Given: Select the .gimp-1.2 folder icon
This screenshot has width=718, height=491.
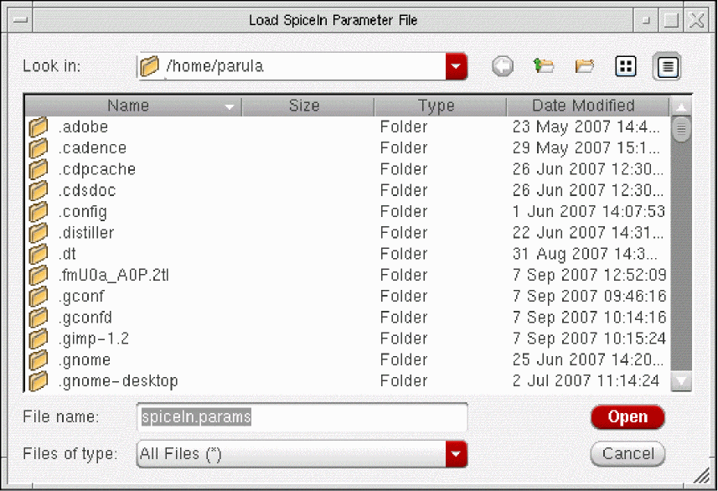Looking at the screenshot, I should pyautogui.click(x=39, y=339).
